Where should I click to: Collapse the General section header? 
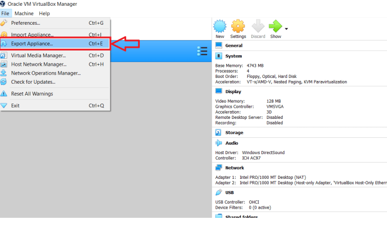coord(233,46)
